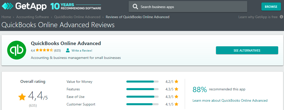Open QuickBooks Online Advanced breadcrumb
This screenshot has width=284, height=110.
pos(77,17)
